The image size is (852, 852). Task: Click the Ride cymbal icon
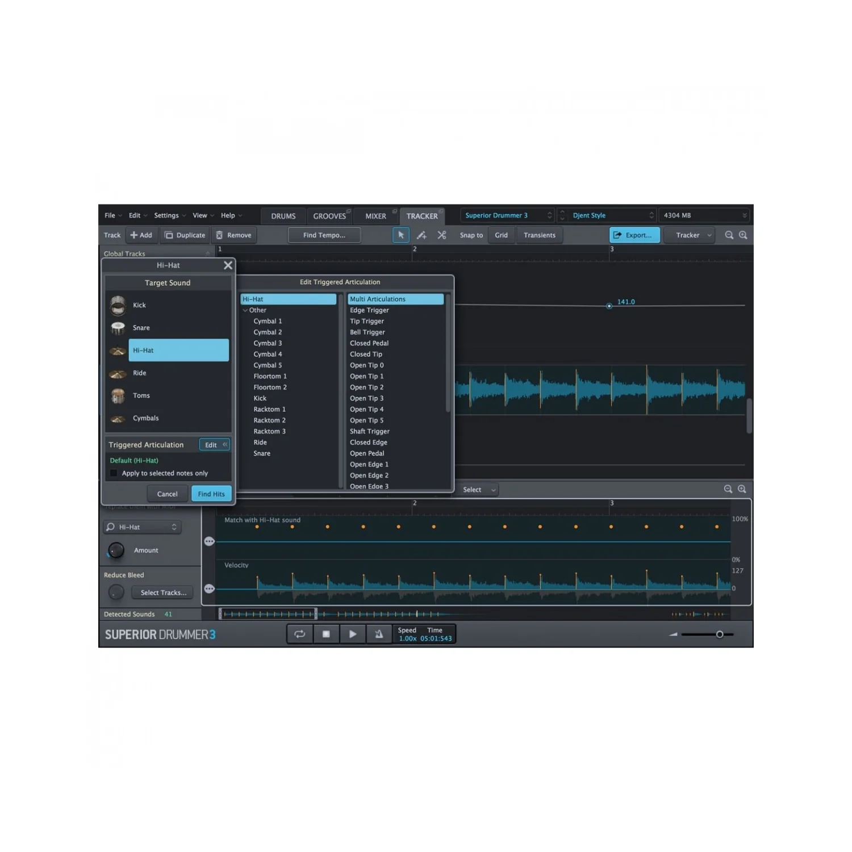tap(118, 373)
